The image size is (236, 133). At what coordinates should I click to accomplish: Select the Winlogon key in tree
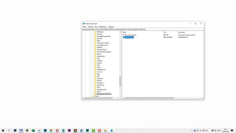(x=100, y=83)
